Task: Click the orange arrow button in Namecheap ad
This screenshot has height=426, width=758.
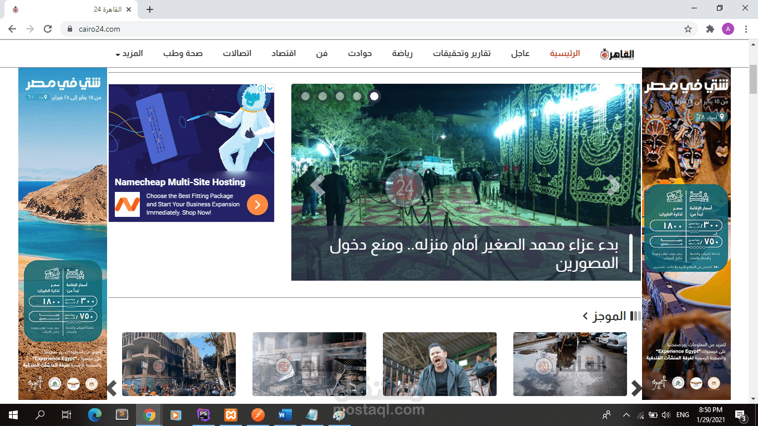Action: point(257,205)
